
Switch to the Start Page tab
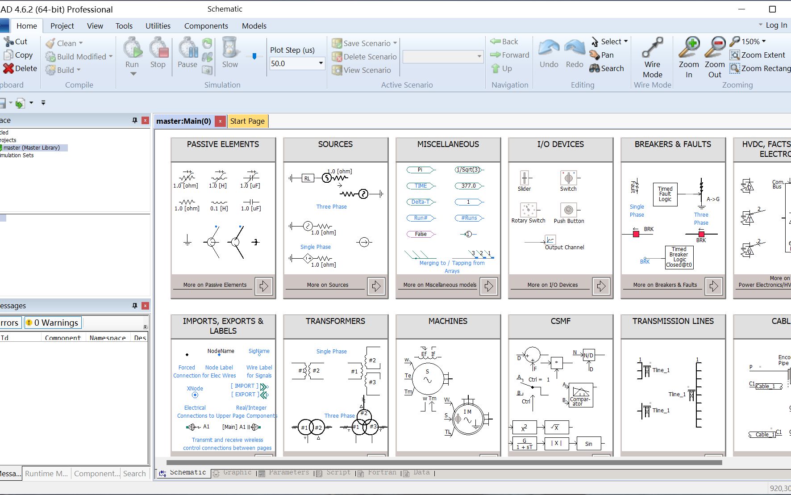pyautogui.click(x=247, y=121)
